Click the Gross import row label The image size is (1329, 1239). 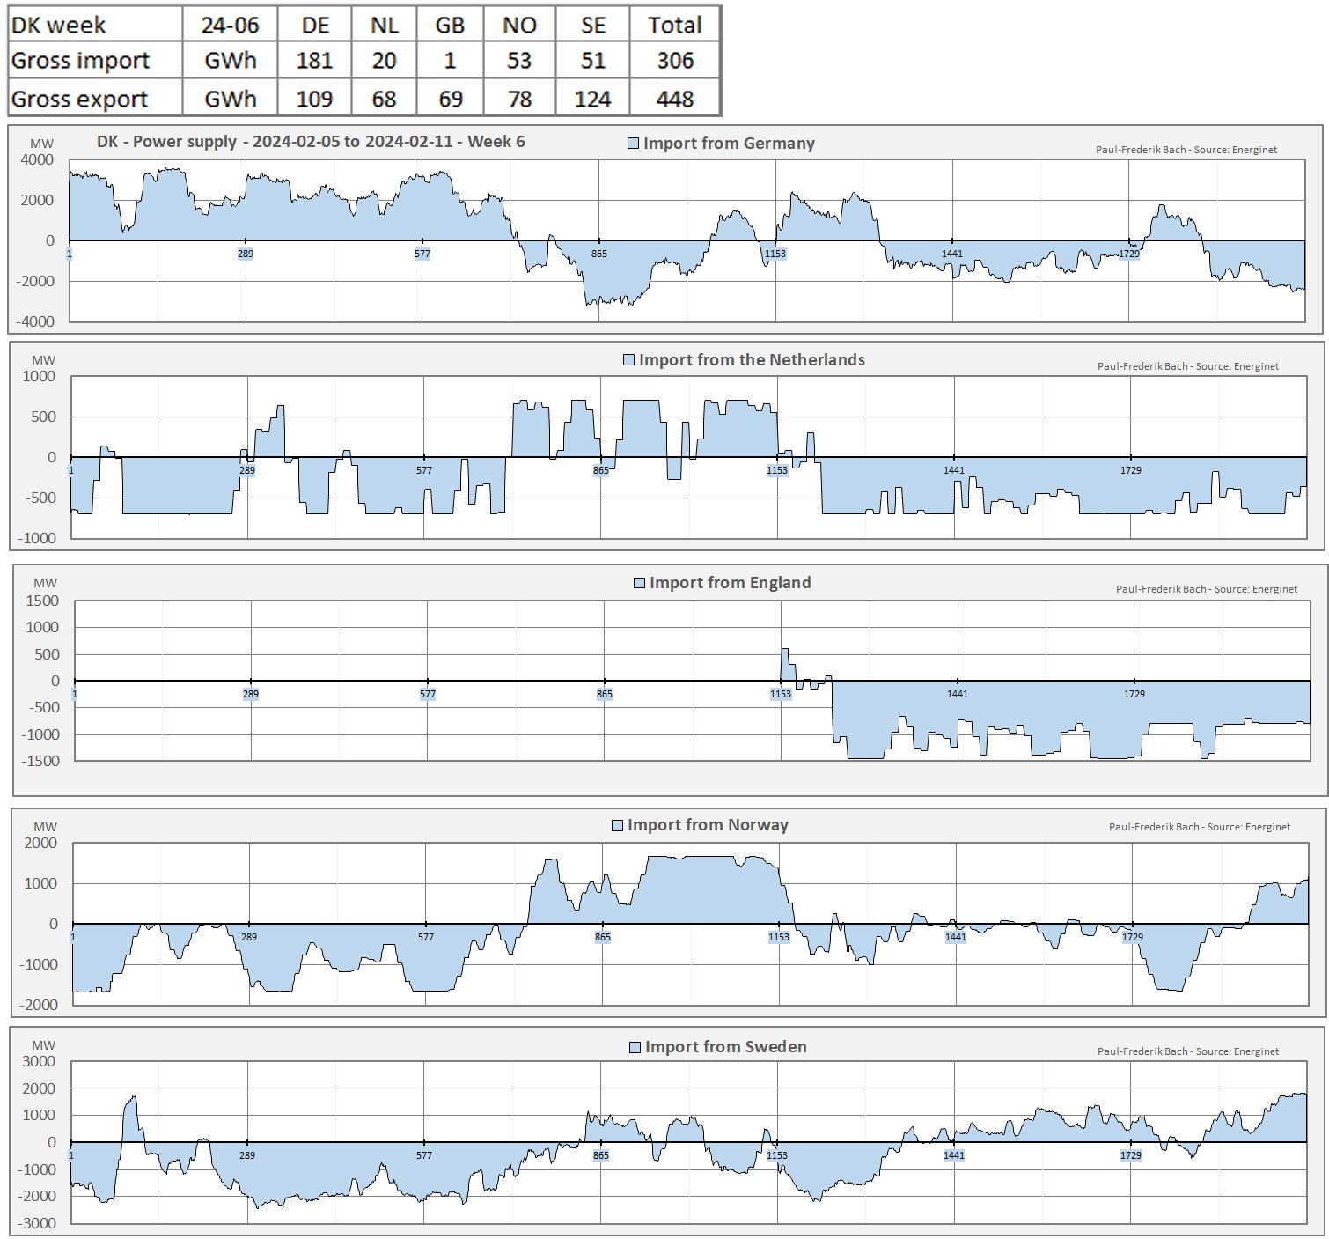[80, 61]
